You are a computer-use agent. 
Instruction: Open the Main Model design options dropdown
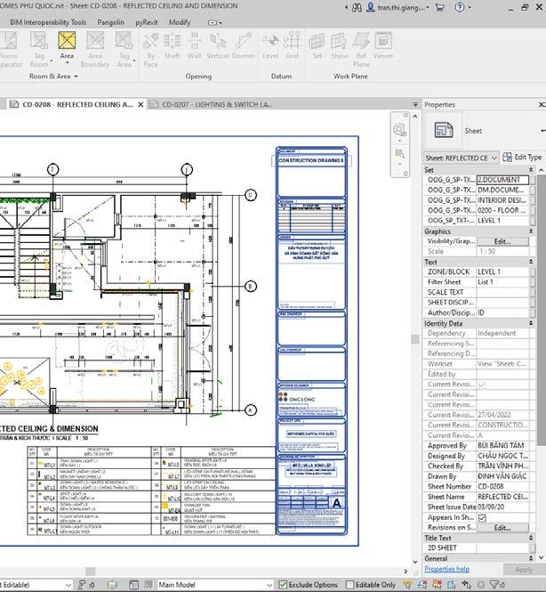pyautogui.click(x=215, y=585)
